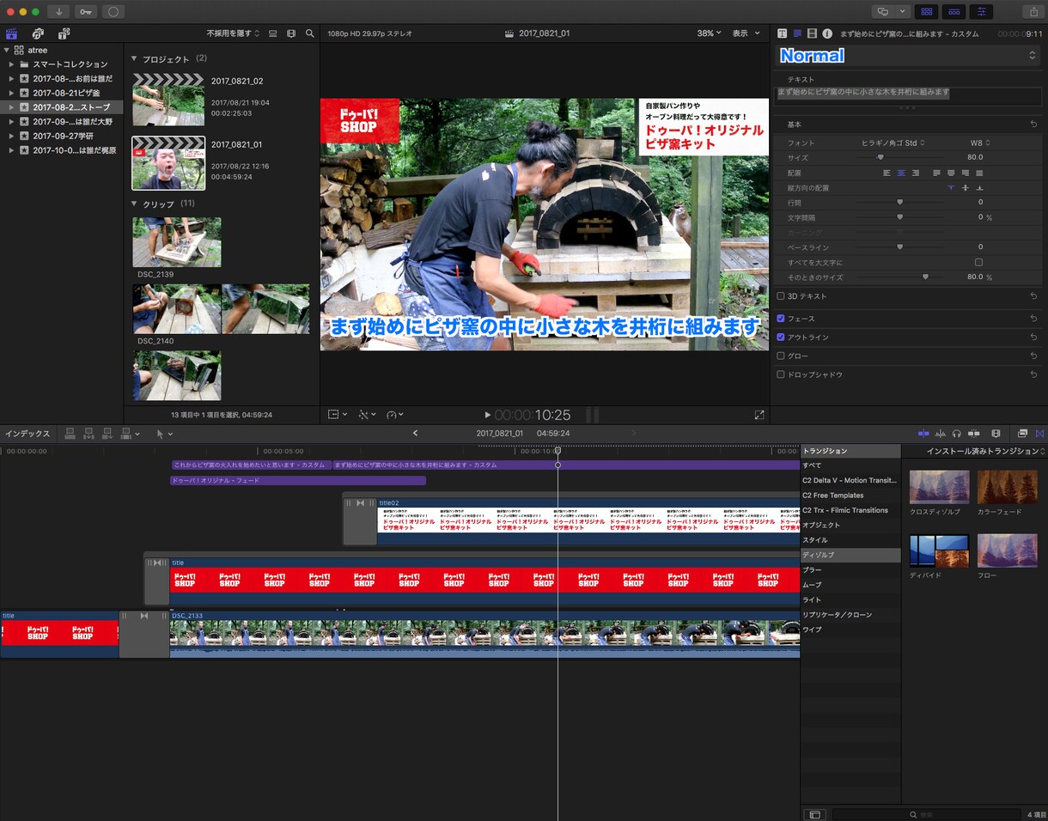Image resolution: width=1048 pixels, height=821 pixels.
Task: Open the 不採用を隠す filter dropdown
Action: coord(234,33)
